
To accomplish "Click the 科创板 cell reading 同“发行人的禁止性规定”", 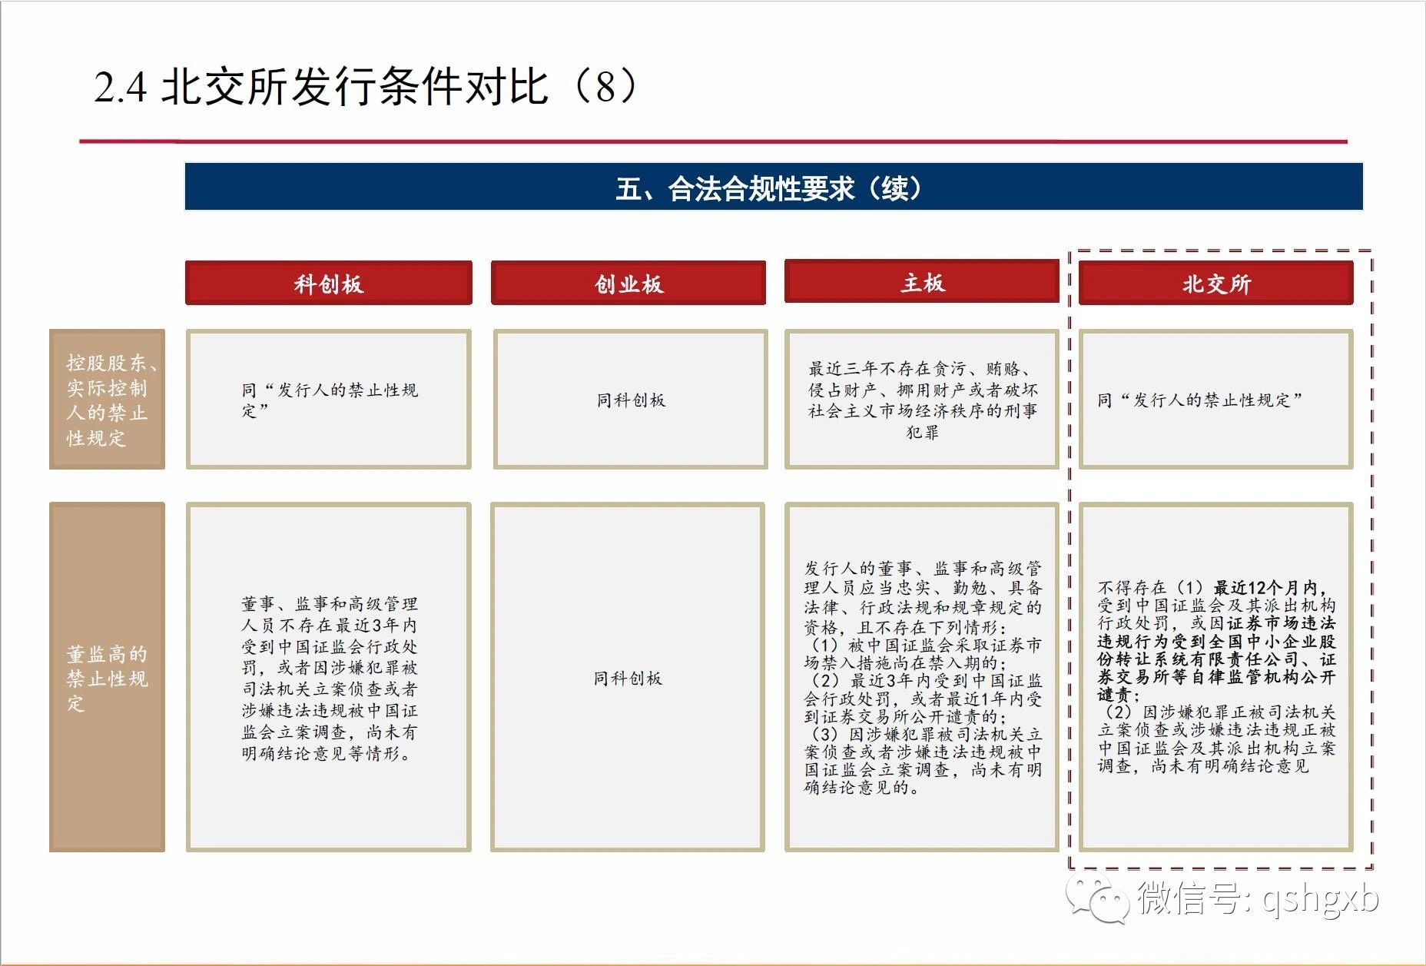I will tap(329, 400).
